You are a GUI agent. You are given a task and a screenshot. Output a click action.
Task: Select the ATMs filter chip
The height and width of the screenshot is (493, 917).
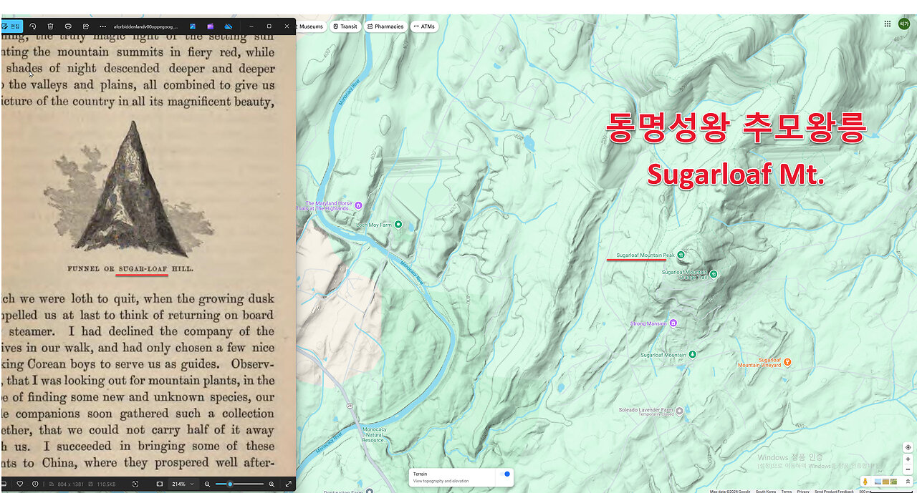tap(424, 26)
